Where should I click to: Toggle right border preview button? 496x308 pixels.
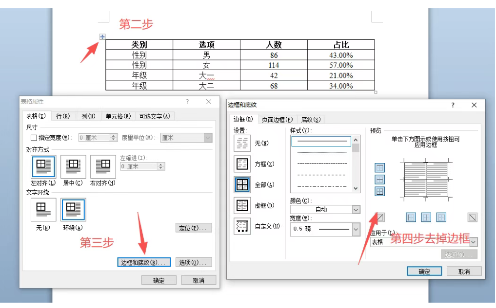tap(441, 217)
